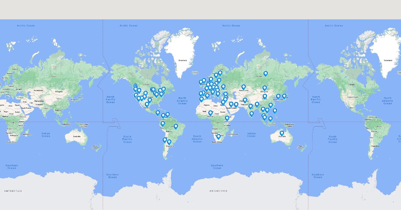Open the pin located in Brazil

click(x=176, y=126)
